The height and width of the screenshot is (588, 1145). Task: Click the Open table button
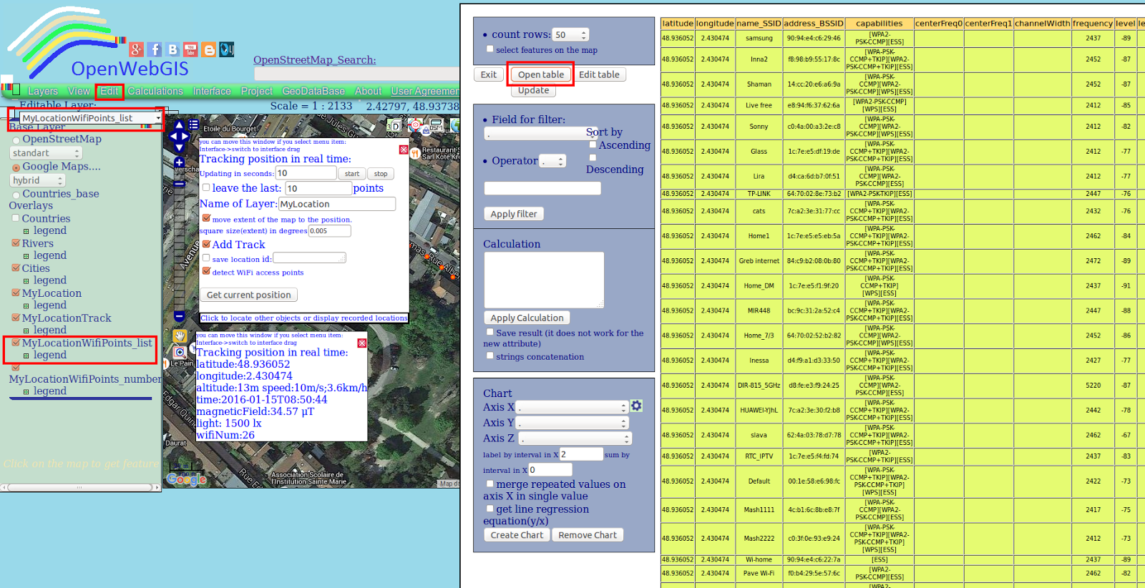541,74
